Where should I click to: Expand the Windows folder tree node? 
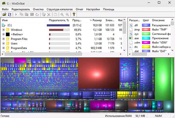pyautogui.click(x=3, y=30)
